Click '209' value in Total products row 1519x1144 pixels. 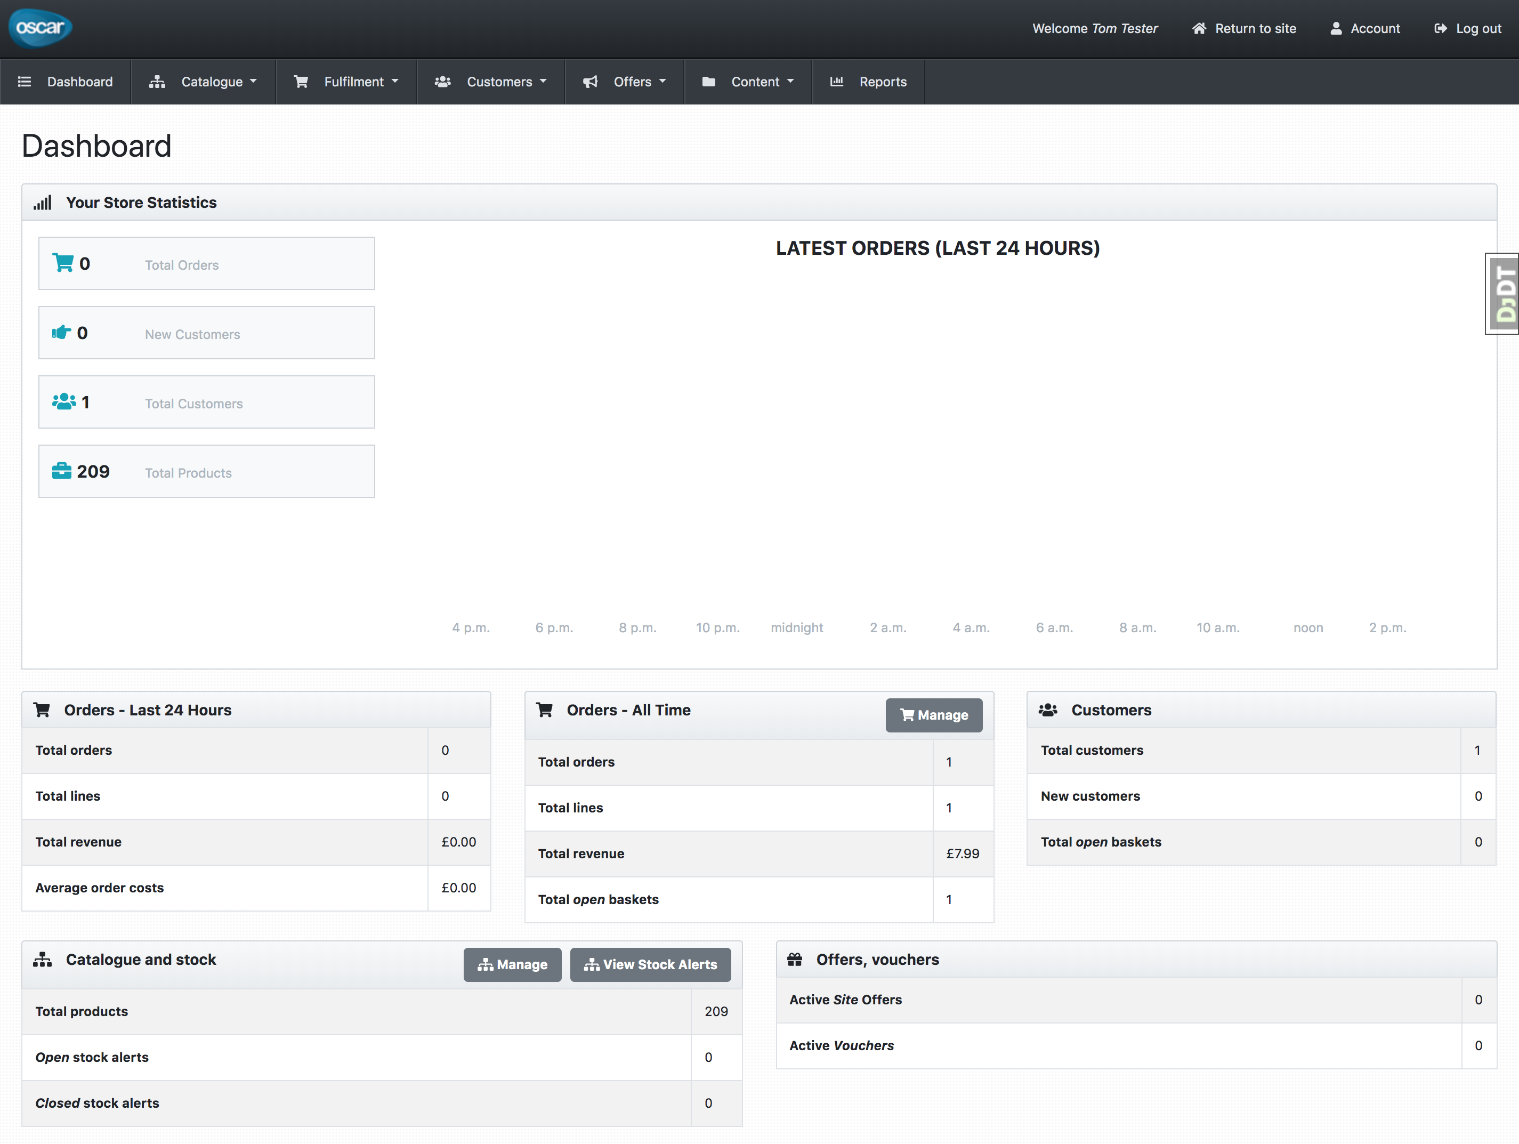(716, 1011)
